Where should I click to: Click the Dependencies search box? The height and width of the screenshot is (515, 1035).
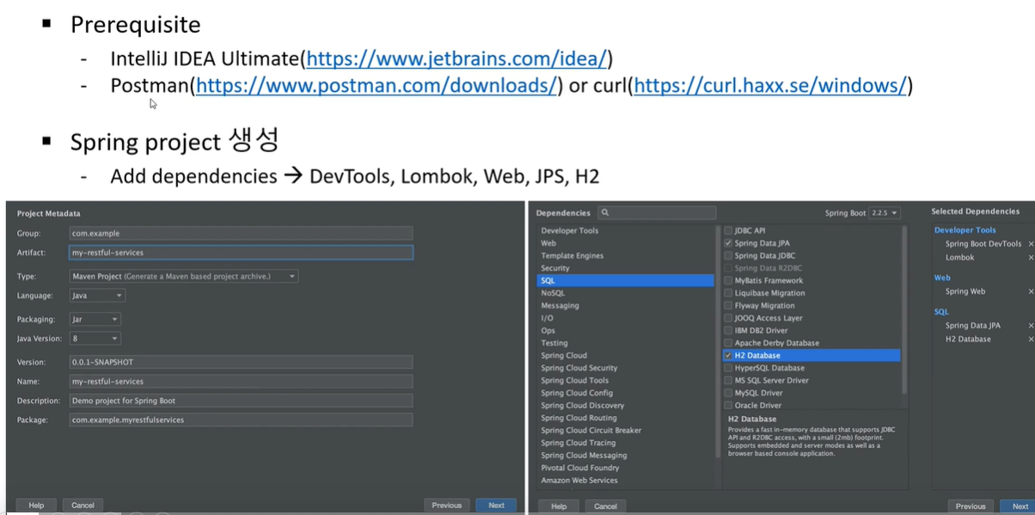pyautogui.click(x=658, y=212)
